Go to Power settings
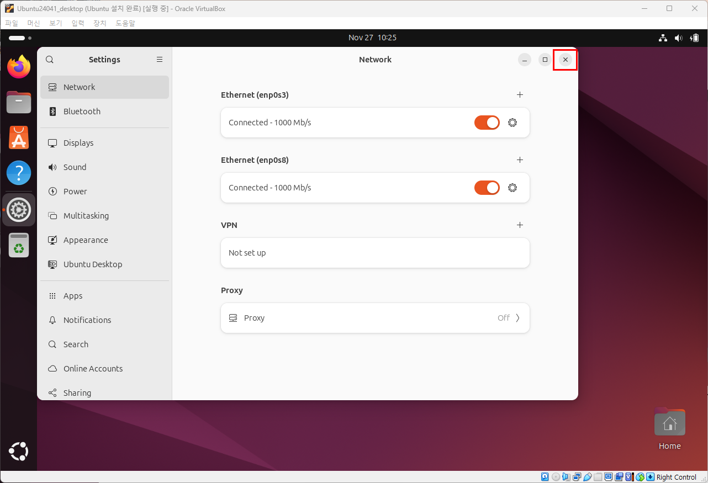Image resolution: width=708 pixels, height=483 pixels. click(x=104, y=192)
